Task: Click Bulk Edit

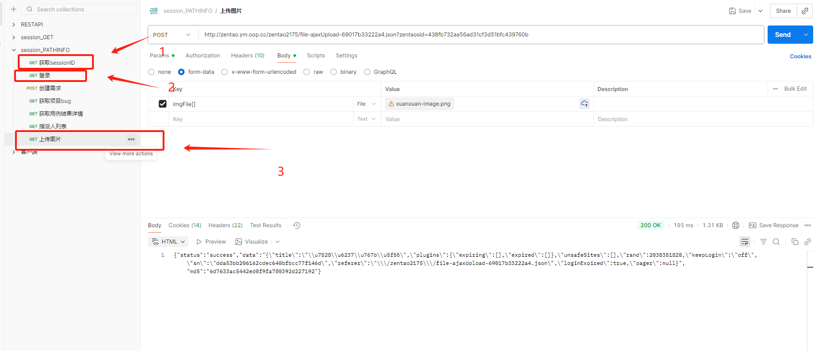Action: (795, 89)
